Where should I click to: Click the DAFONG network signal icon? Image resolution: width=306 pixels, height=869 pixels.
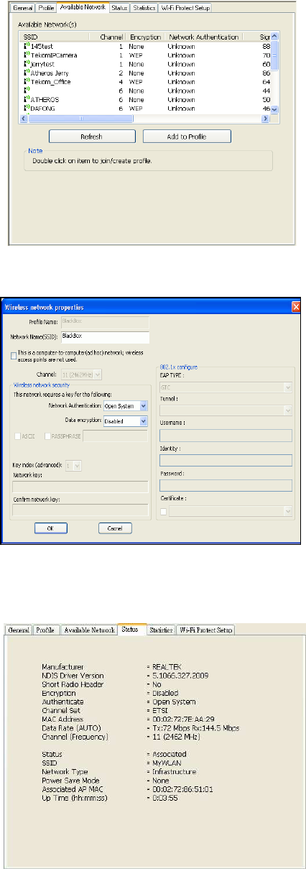(x=26, y=108)
